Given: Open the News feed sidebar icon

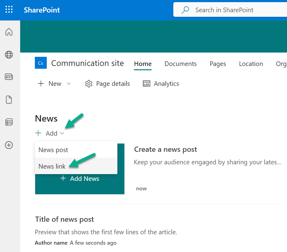Looking at the screenshot, I should point(9,77).
